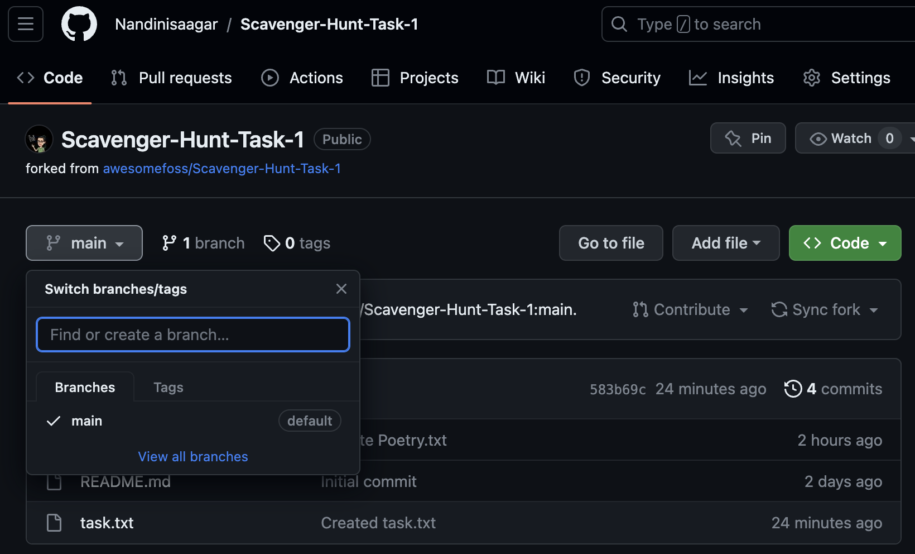Select the main branch checkmark entry
Screen dimensions: 915x554
coord(53,421)
